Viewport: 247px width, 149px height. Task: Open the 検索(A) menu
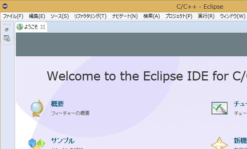pos(152,16)
